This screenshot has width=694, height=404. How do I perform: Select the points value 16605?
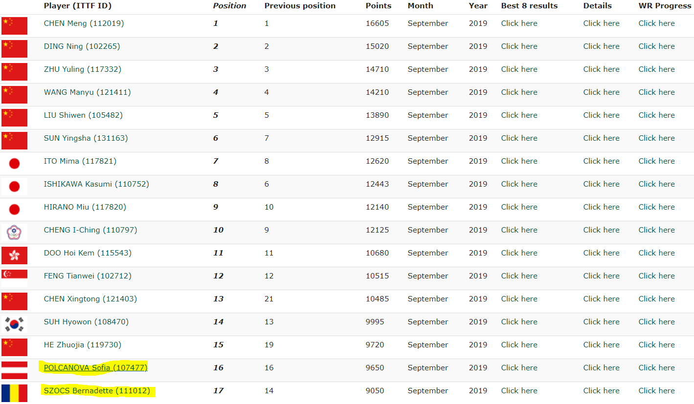[x=377, y=23]
